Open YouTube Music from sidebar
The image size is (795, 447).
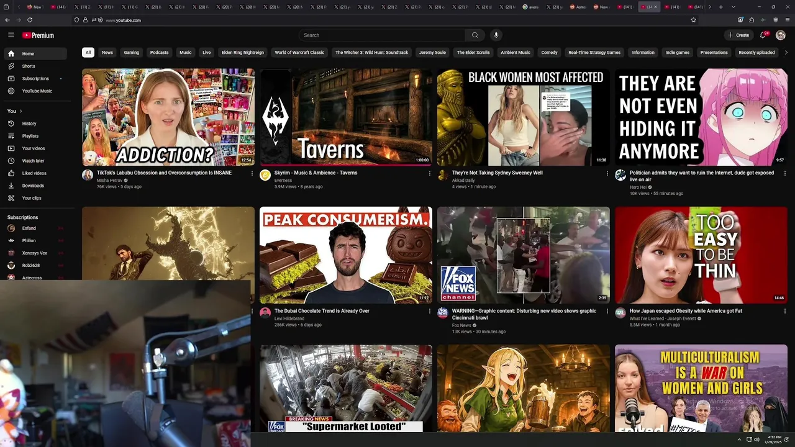click(34, 91)
